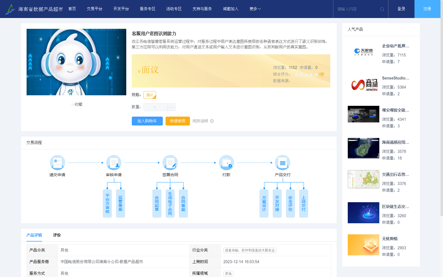Click the 开发对接 flow box
This screenshot has width=443, height=277.
click(x=277, y=204)
